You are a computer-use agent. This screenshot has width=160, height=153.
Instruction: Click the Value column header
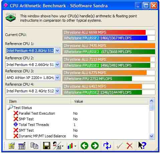pos(110,101)
